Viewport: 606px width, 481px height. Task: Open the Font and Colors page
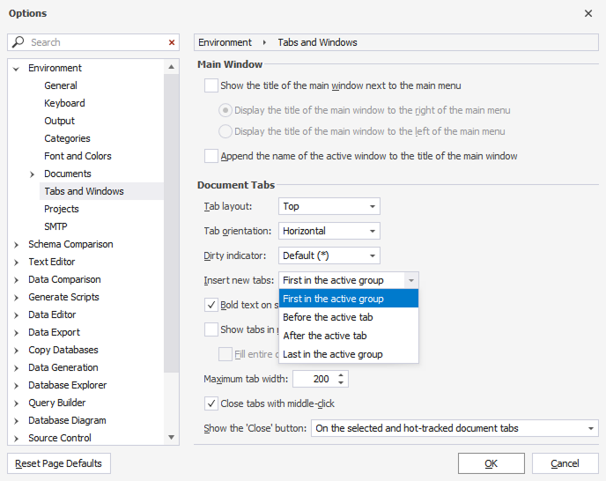pos(78,156)
